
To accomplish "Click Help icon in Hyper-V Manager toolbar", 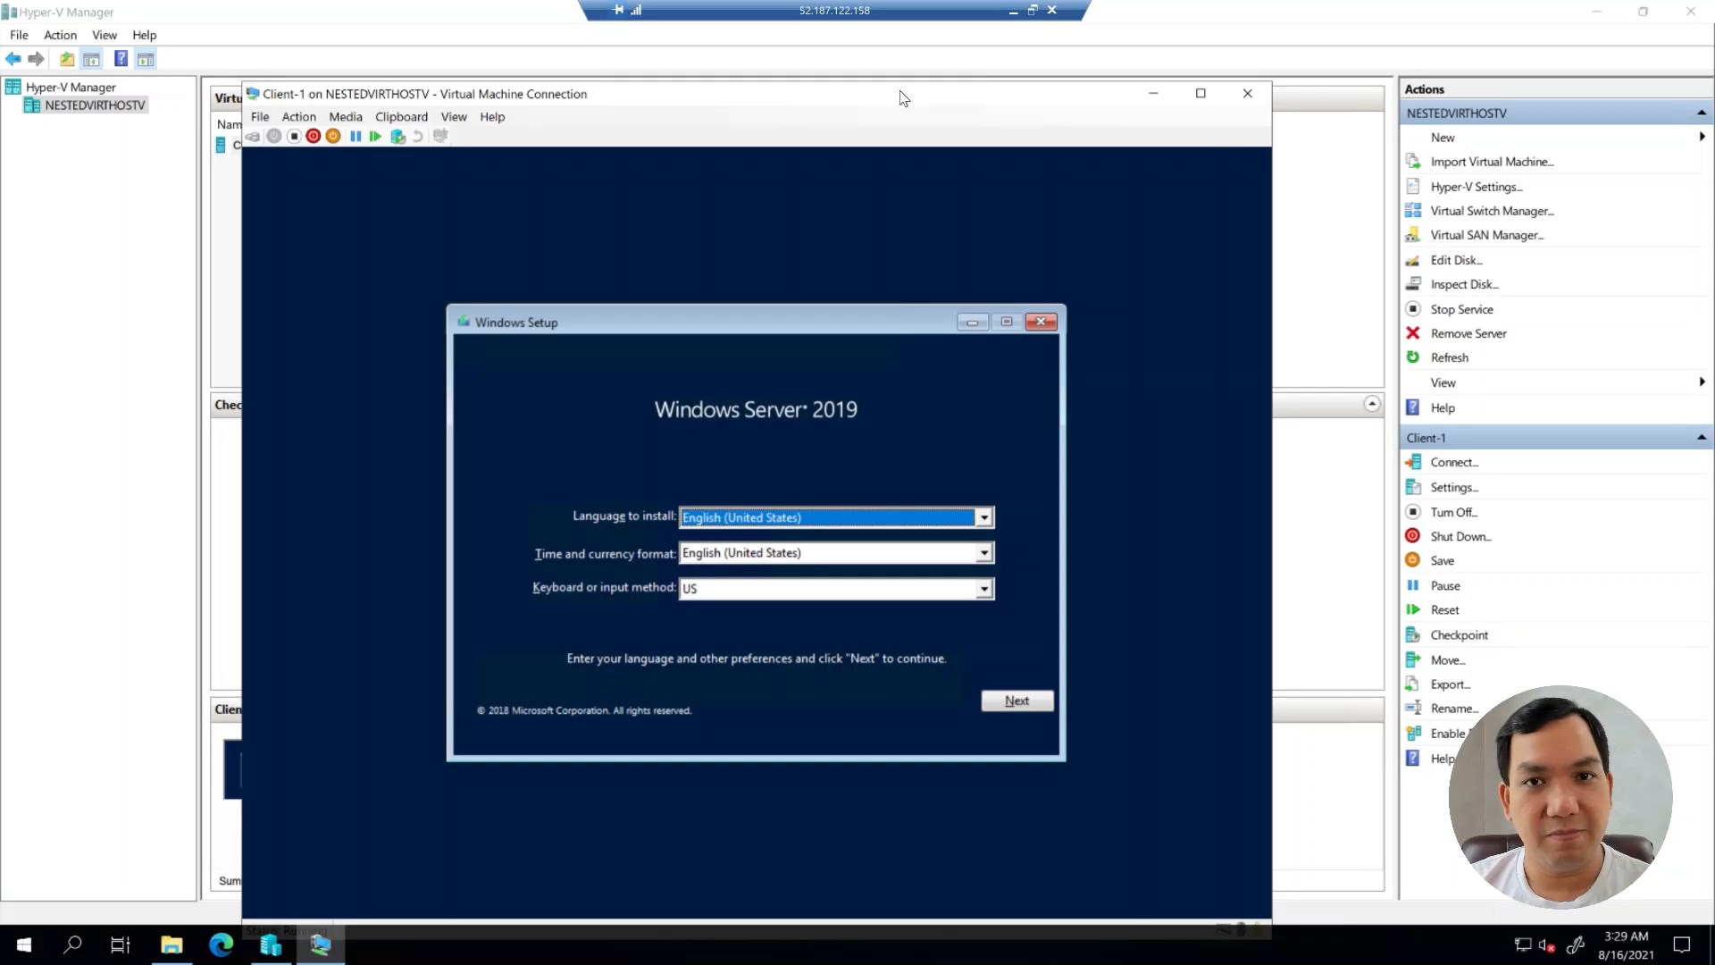I will pos(121,59).
